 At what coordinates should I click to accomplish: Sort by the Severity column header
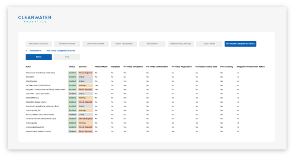(82, 67)
